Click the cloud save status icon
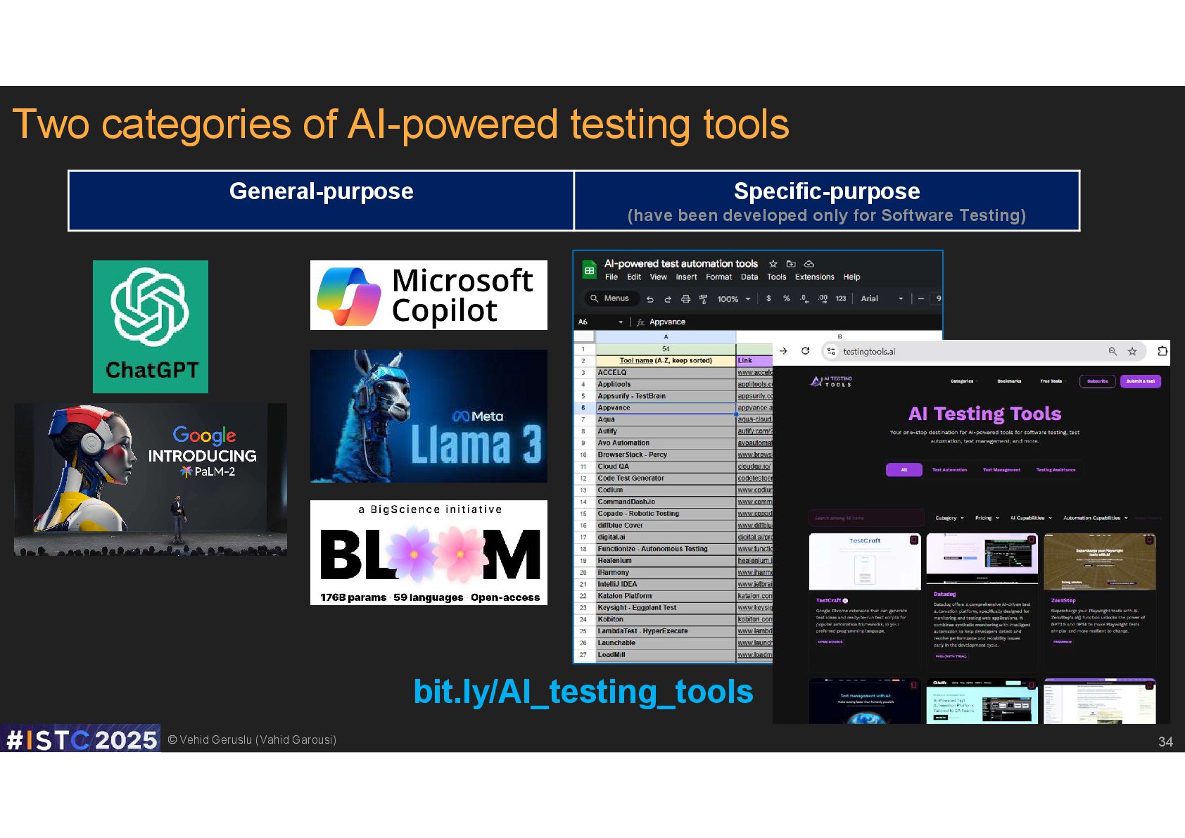The height and width of the screenshot is (838, 1185). click(x=809, y=264)
